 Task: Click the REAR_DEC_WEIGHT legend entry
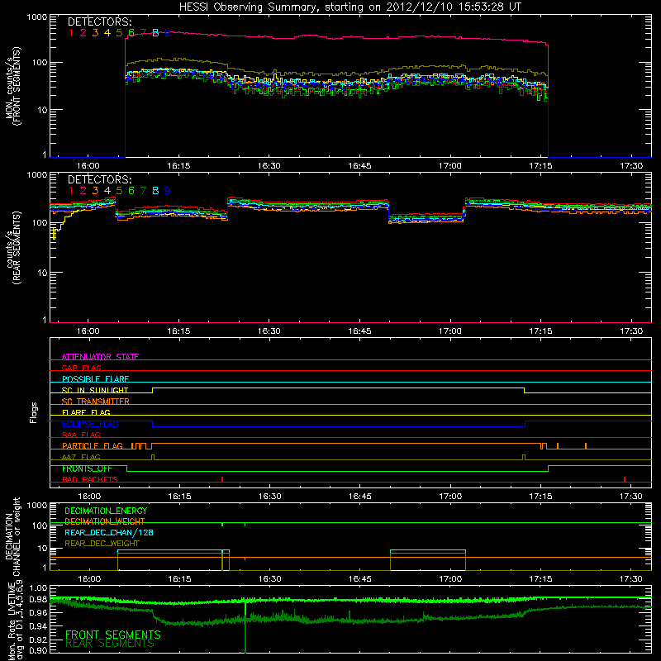pyautogui.click(x=102, y=544)
